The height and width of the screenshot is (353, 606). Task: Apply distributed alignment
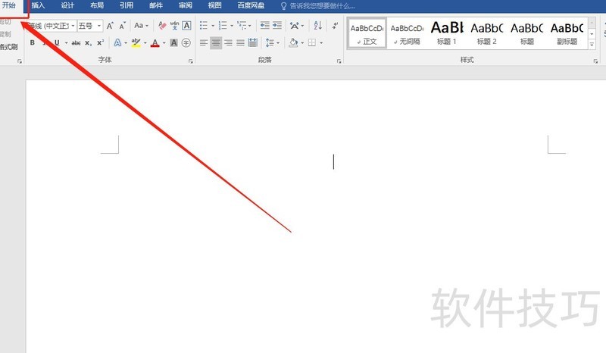253,42
